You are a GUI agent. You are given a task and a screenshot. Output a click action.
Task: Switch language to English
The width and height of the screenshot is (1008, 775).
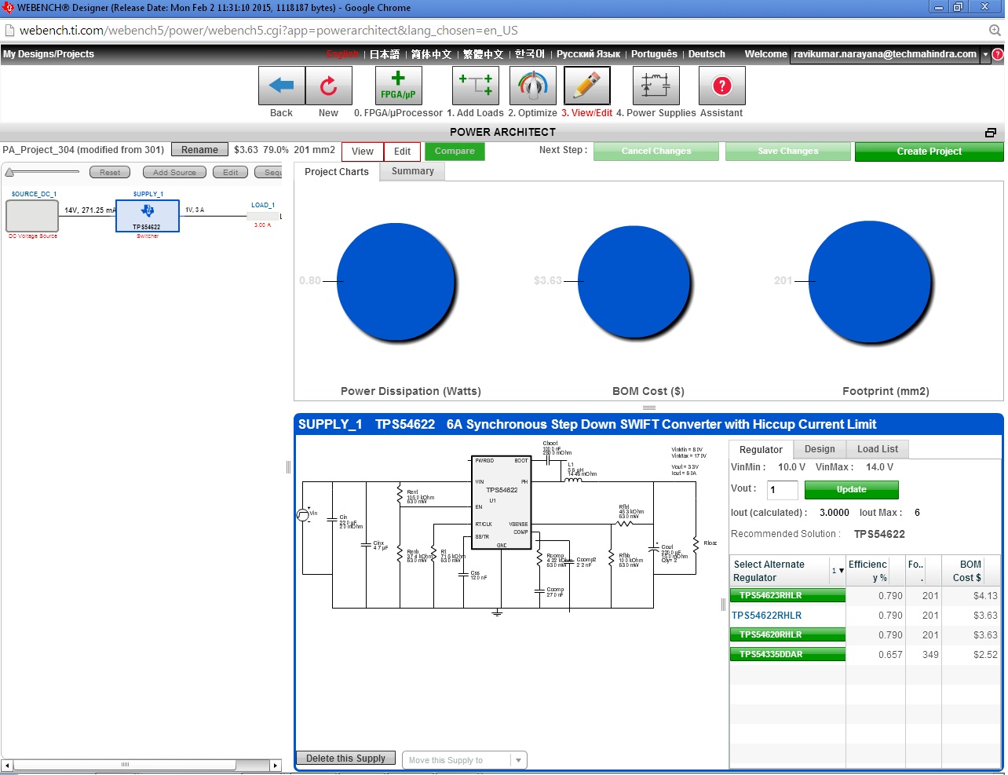(342, 54)
